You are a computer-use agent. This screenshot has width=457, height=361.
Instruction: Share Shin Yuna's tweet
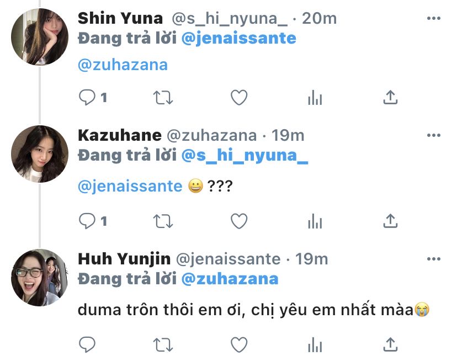click(390, 98)
